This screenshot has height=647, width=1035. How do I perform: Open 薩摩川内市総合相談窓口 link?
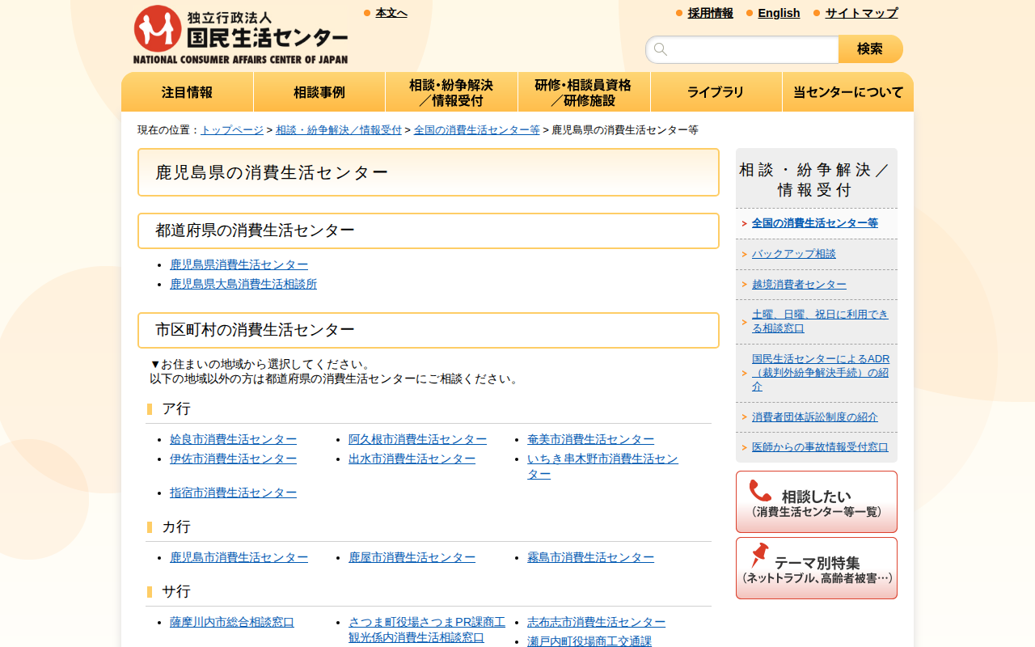point(232,622)
